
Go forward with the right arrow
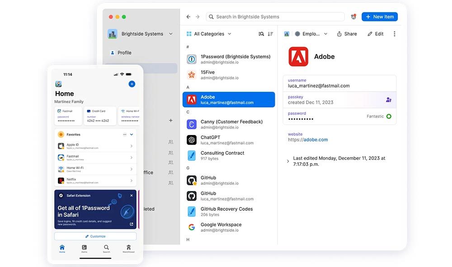(198, 17)
